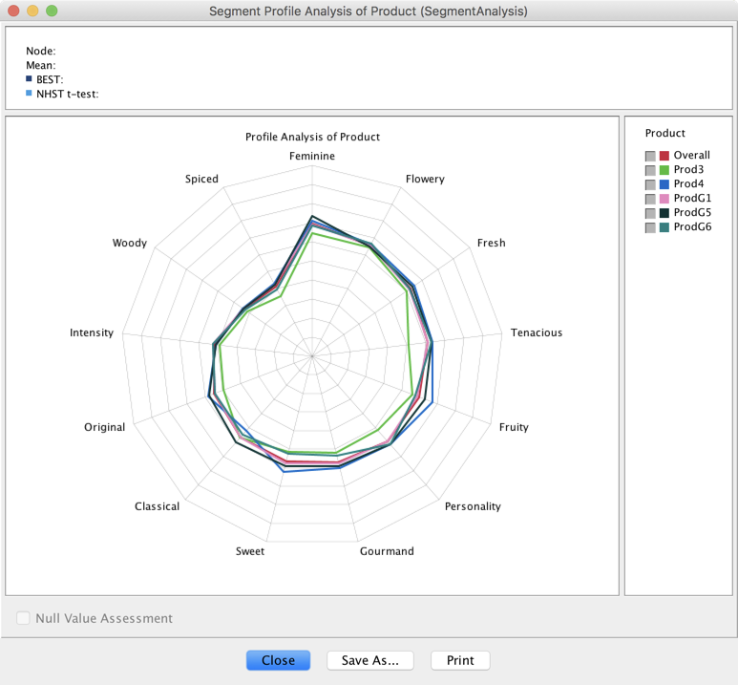Select the green Prod3 color swatch
The image size is (738, 685).
[x=664, y=170]
